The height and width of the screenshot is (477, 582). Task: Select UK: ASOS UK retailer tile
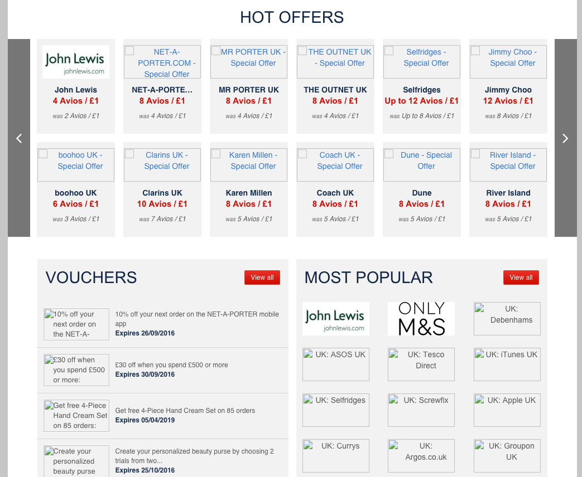pos(336,364)
